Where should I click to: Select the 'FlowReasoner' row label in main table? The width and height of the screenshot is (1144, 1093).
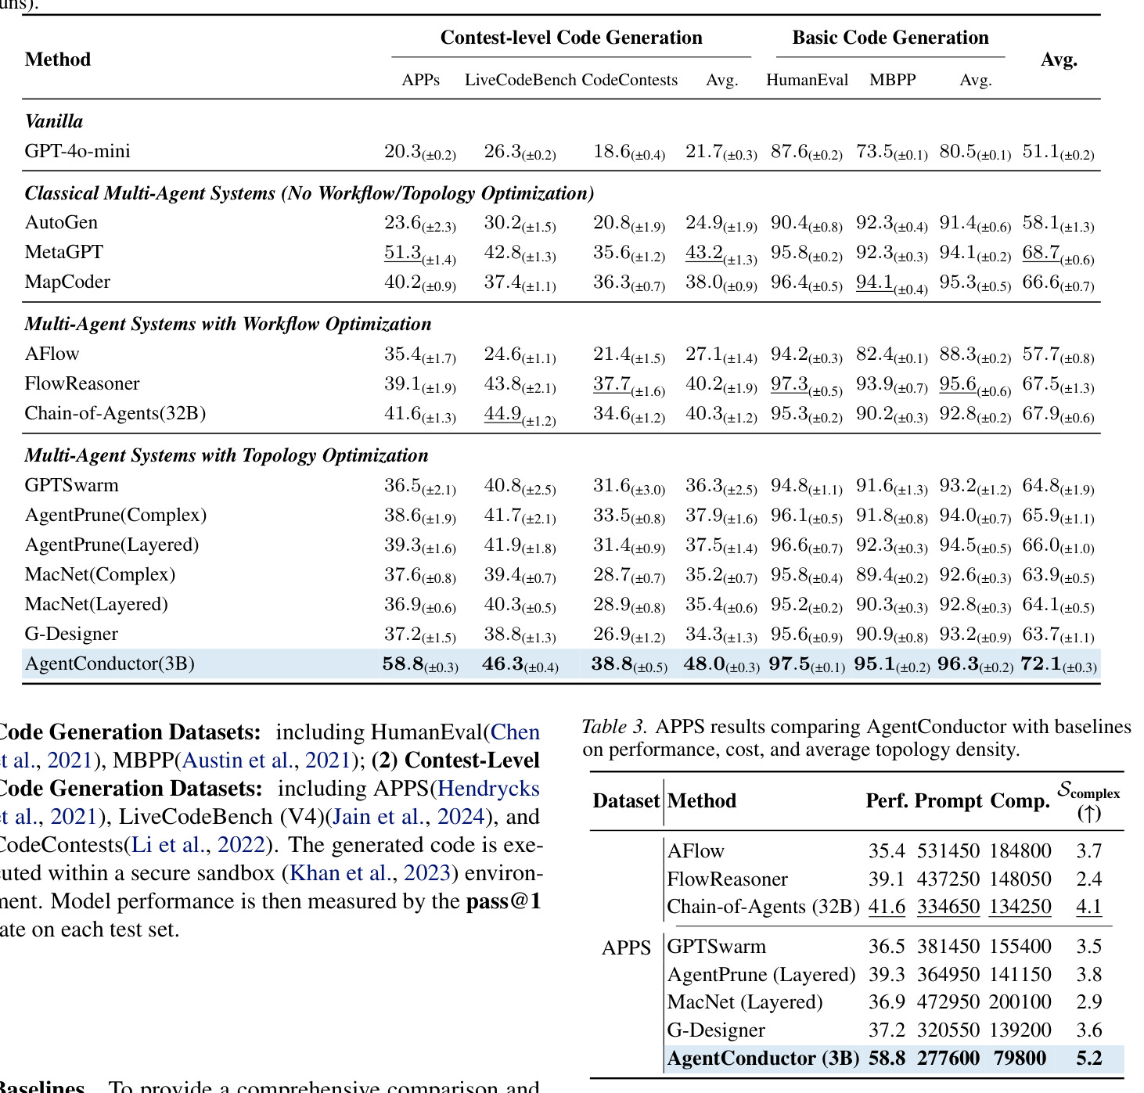pos(82,383)
